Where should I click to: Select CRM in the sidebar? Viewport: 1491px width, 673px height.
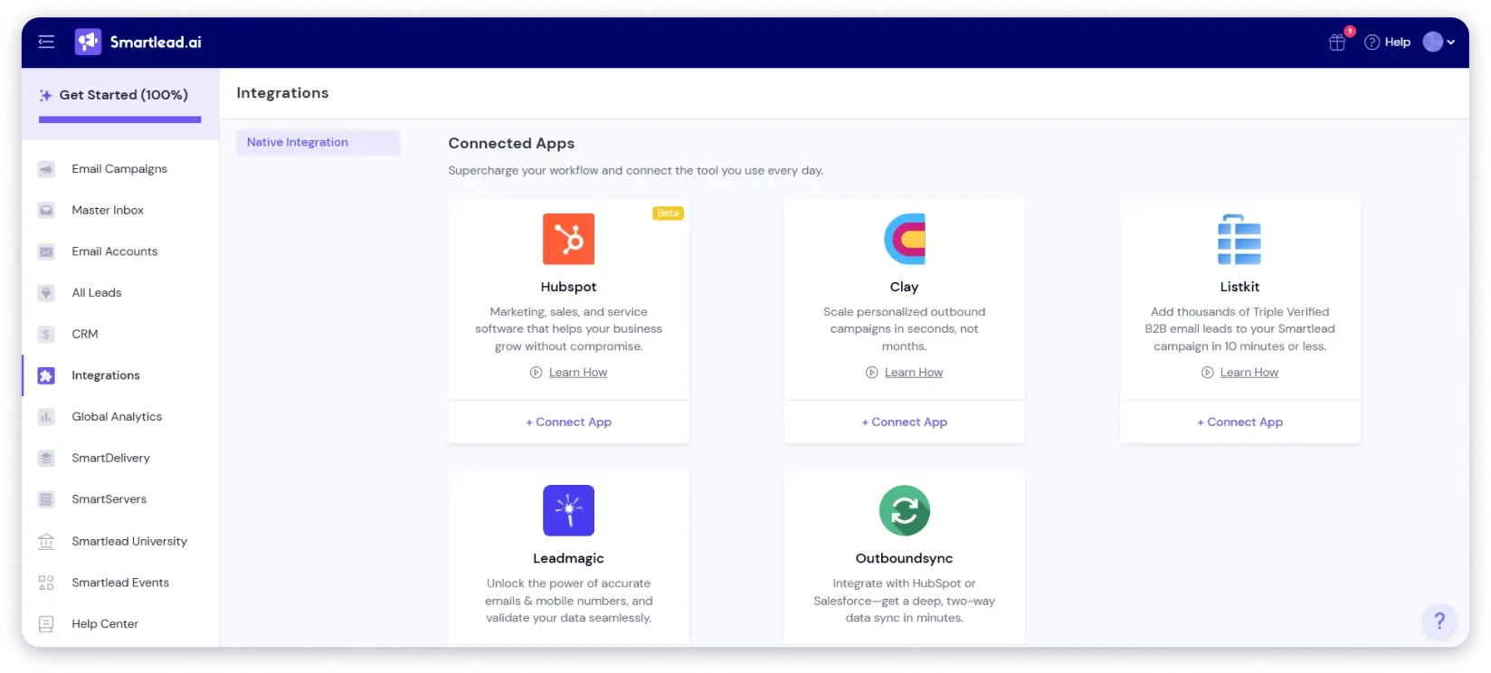(85, 334)
